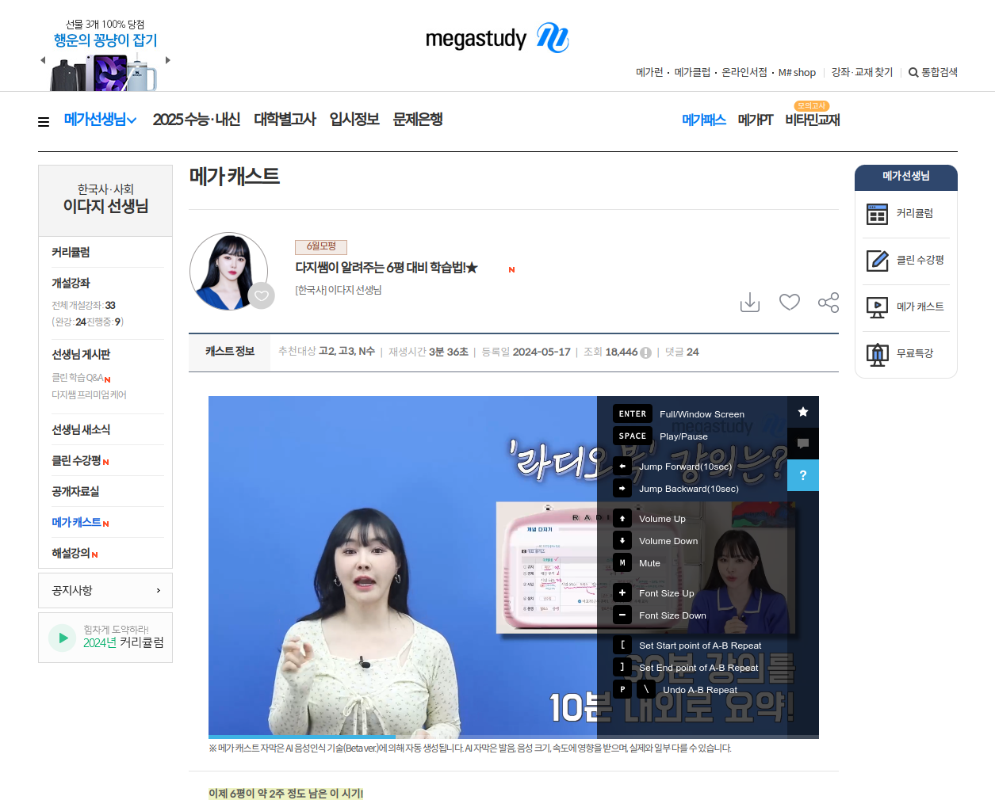Image resolution: width=995 pixels, height=800 pixels.
Task: Open the video comment bubble icon
Action: pos(802,444)
